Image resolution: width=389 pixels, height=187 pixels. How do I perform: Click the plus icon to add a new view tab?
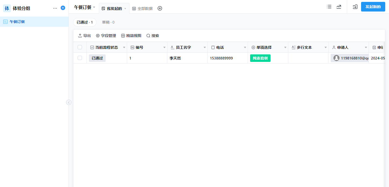(x=160, y=8)
